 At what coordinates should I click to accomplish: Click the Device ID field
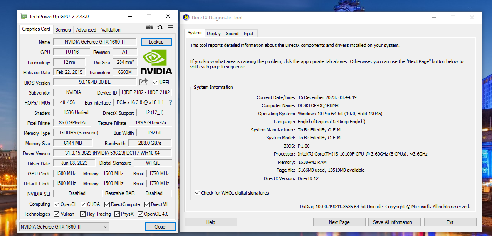tap(145, 92)
